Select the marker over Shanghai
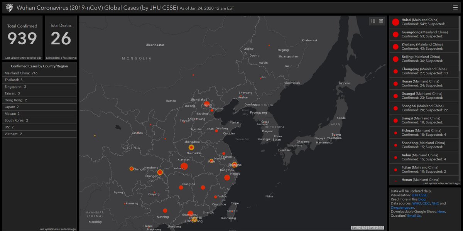Viewport: 463px width, 231px height. [234, 165]
